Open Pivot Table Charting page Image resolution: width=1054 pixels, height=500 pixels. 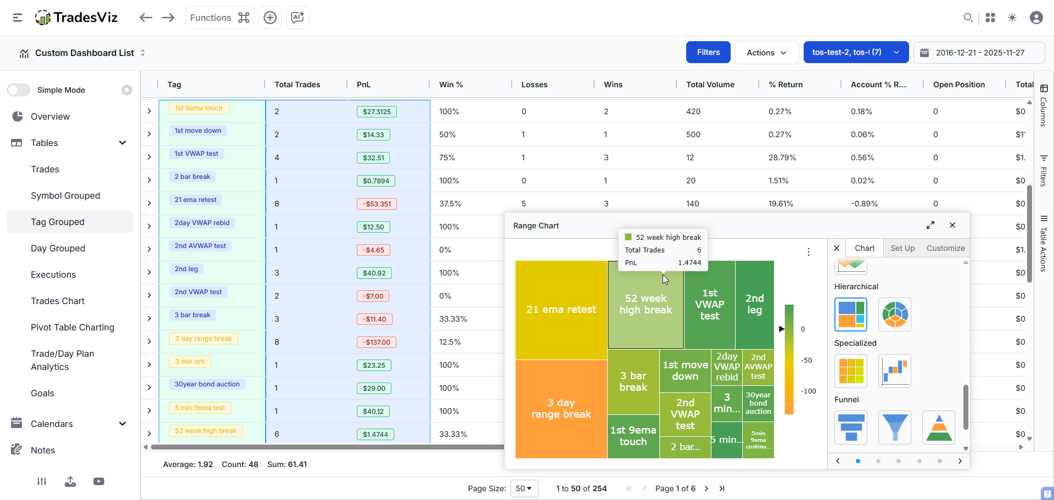[x=72, y=327]
